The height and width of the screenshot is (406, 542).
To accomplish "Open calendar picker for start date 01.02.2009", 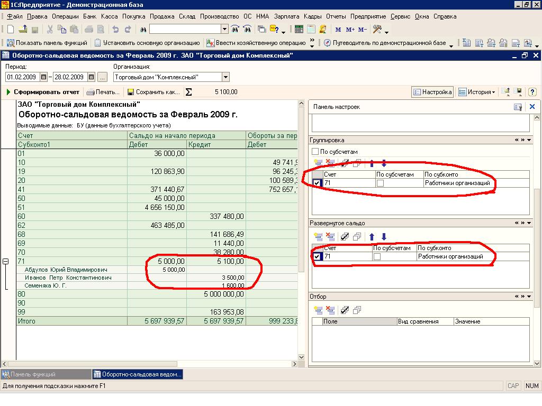I will click(x=43, y=77).
